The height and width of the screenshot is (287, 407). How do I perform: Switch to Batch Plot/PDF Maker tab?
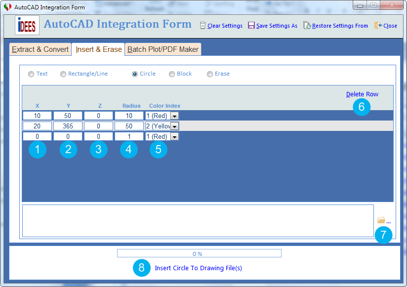163,49
